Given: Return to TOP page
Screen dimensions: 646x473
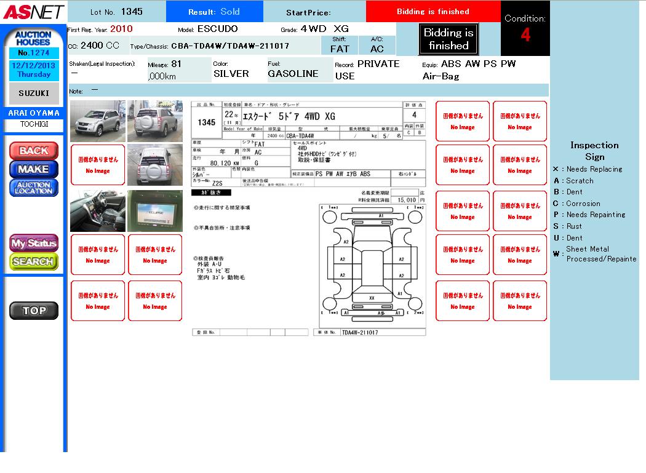Looking at the screenshot, I should point(34,311).
